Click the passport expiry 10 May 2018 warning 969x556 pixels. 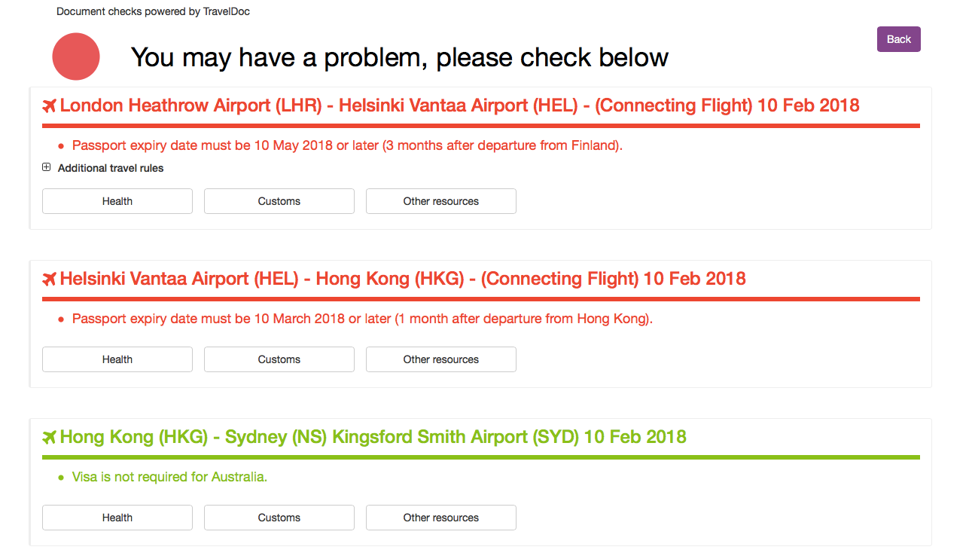(x=347, y=145)
